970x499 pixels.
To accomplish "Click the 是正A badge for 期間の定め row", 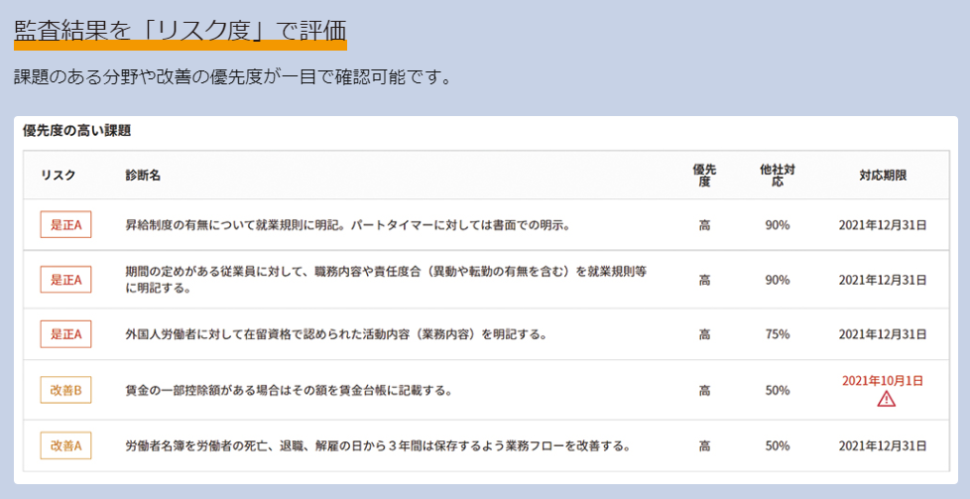I will [65, 279].
